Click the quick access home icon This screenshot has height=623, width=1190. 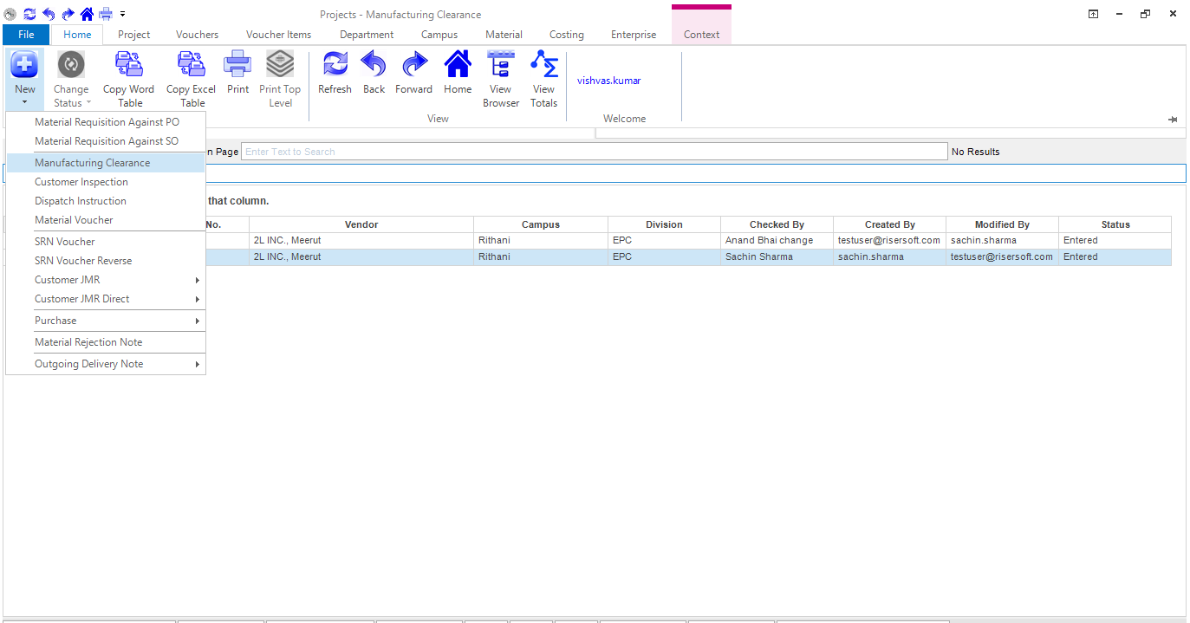point(87,14)
